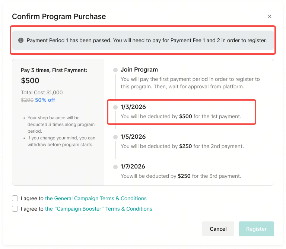The height and width of the screenshot is (249, 286).
Task: Click the 1/3/2026 payment date heading
Action: click(x=133, y=107)
